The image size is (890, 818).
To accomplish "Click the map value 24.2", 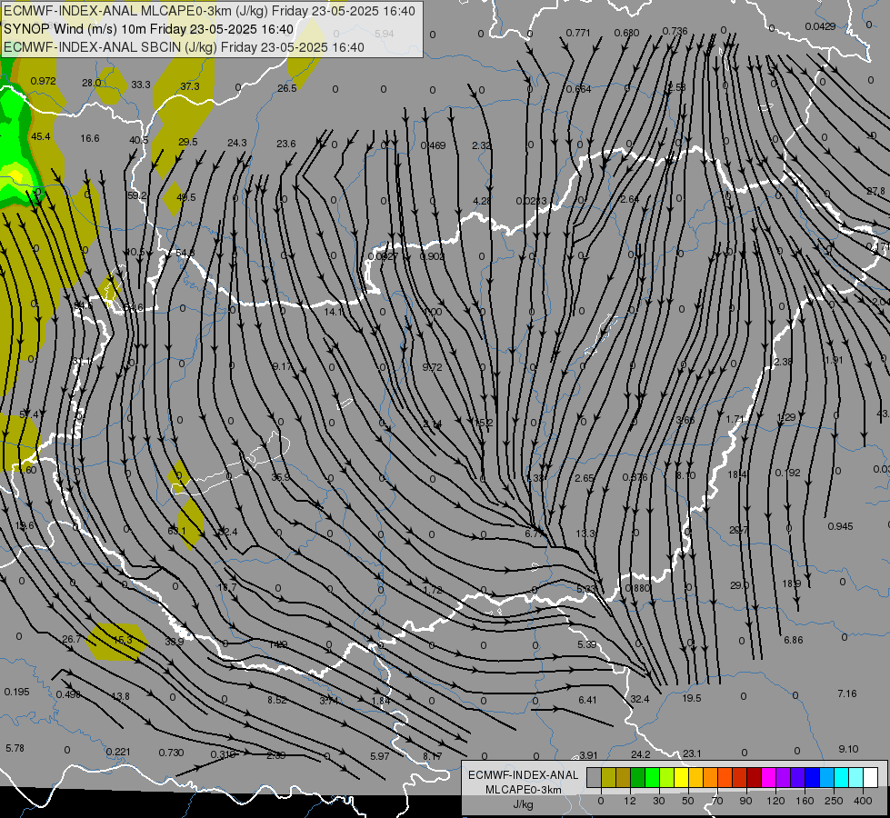I will [x=640, y=754].
